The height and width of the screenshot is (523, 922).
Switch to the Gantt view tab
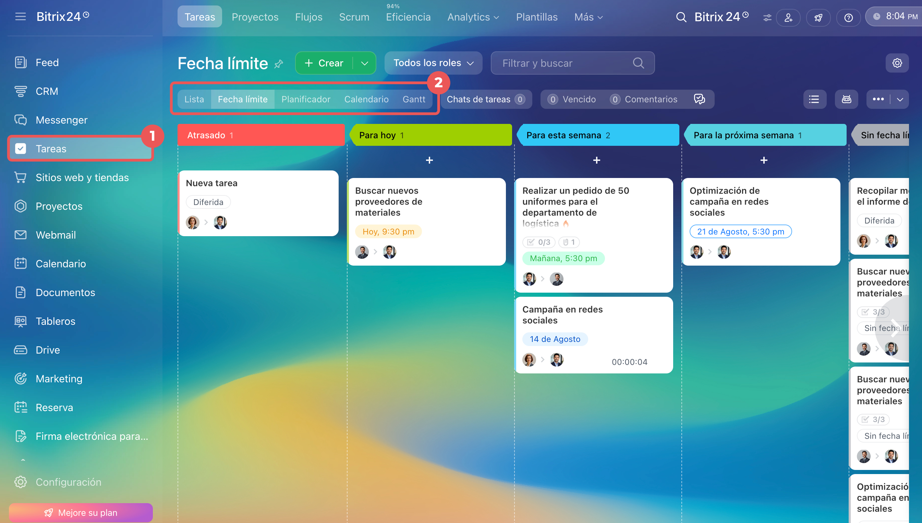pos(414,99)
